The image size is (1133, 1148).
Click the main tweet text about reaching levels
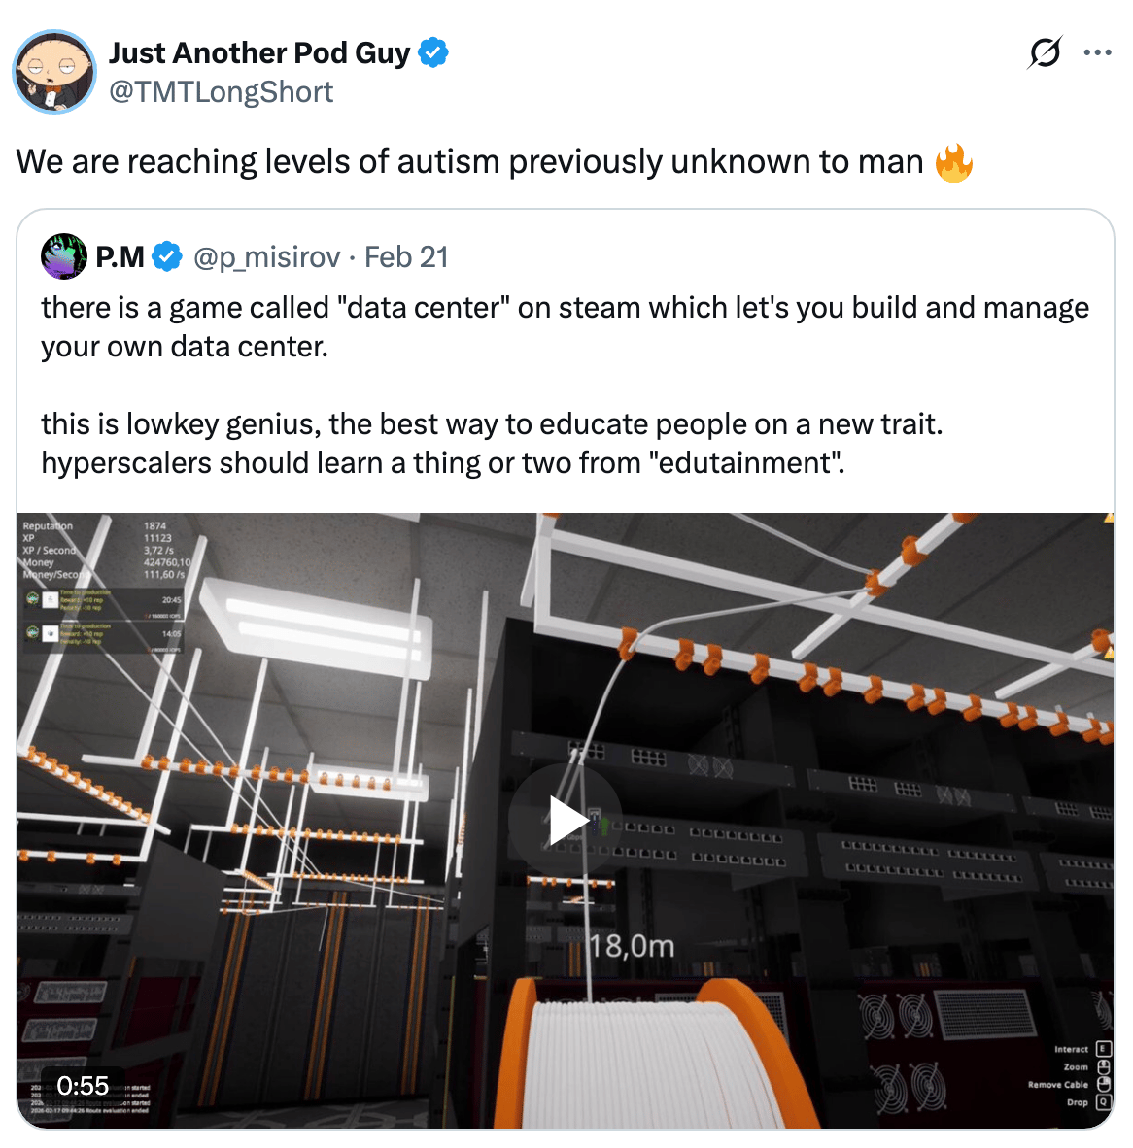(469, 162)
